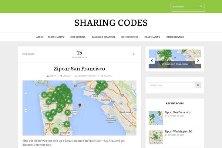Open the Sharing Codes site title
The width and height of the screenshot is (222, 148).
pos(111,23)
